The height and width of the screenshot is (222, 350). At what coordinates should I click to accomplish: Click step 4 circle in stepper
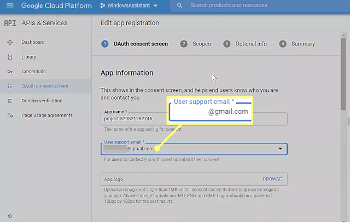[x=283, y=44]
